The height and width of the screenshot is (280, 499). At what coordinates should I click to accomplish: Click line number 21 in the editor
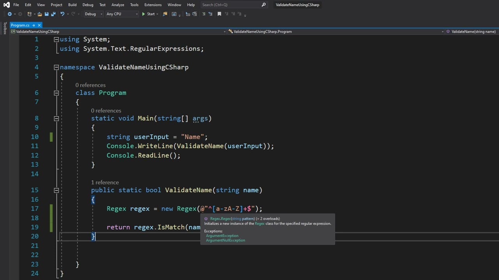35,246
